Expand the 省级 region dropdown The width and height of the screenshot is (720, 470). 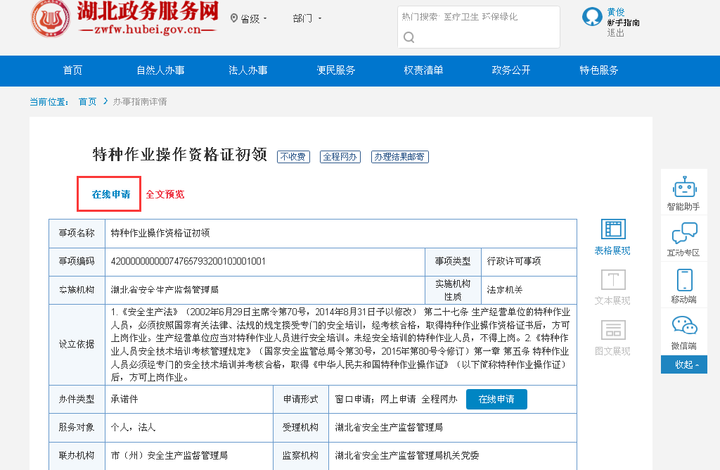[x=249, y=18]
